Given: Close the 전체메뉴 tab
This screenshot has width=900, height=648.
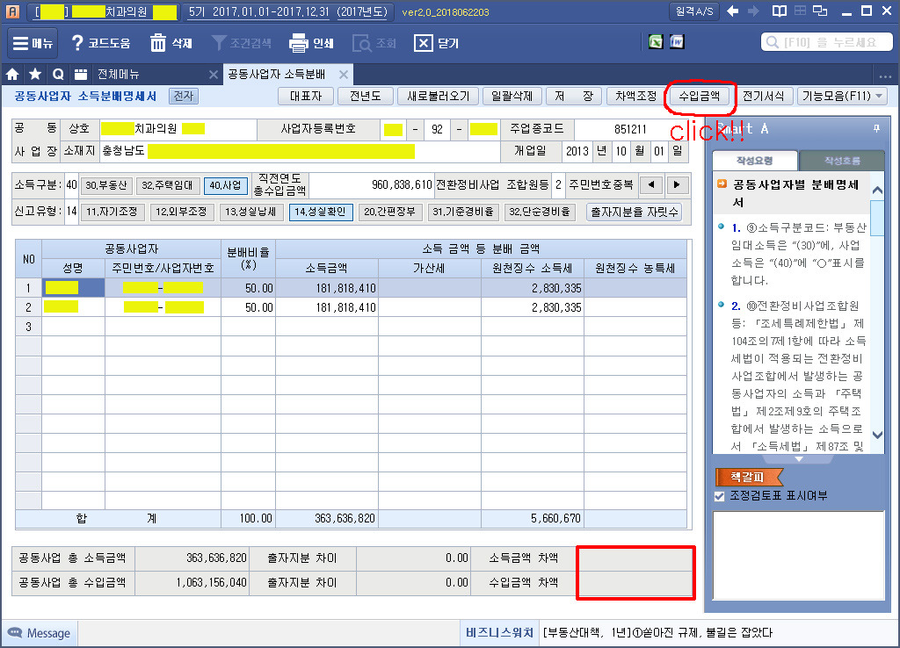Looking at the screenshot, I should point(213,75).
